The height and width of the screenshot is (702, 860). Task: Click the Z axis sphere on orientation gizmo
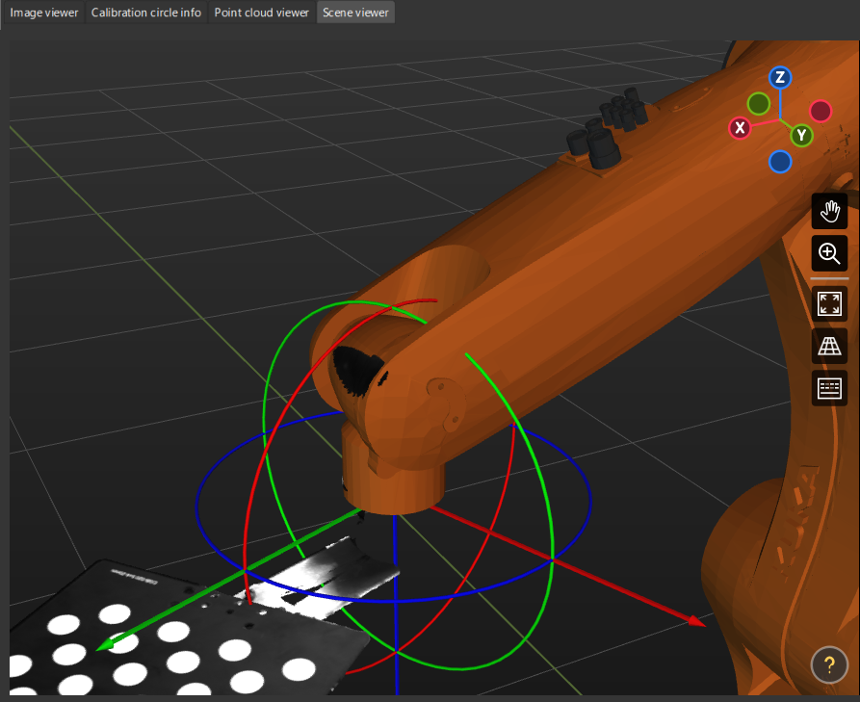click(x=780, y=78)
